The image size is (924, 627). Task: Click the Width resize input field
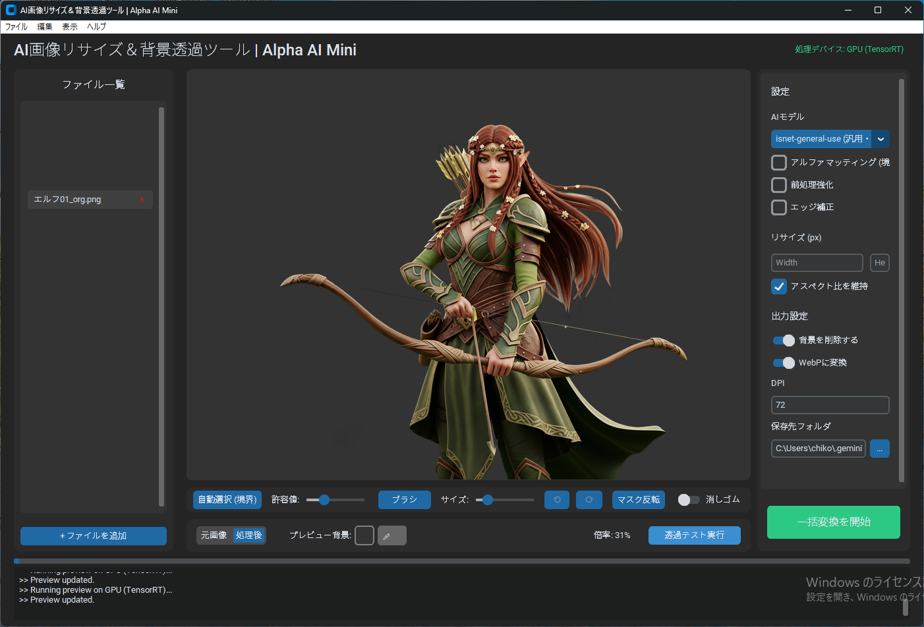tap(817, 263)
